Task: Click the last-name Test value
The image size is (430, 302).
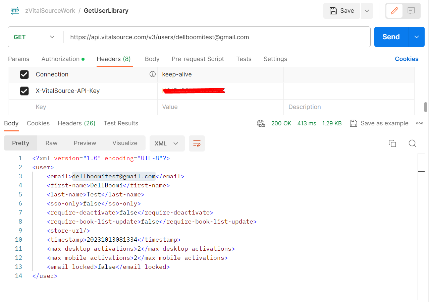Action: 94,194
